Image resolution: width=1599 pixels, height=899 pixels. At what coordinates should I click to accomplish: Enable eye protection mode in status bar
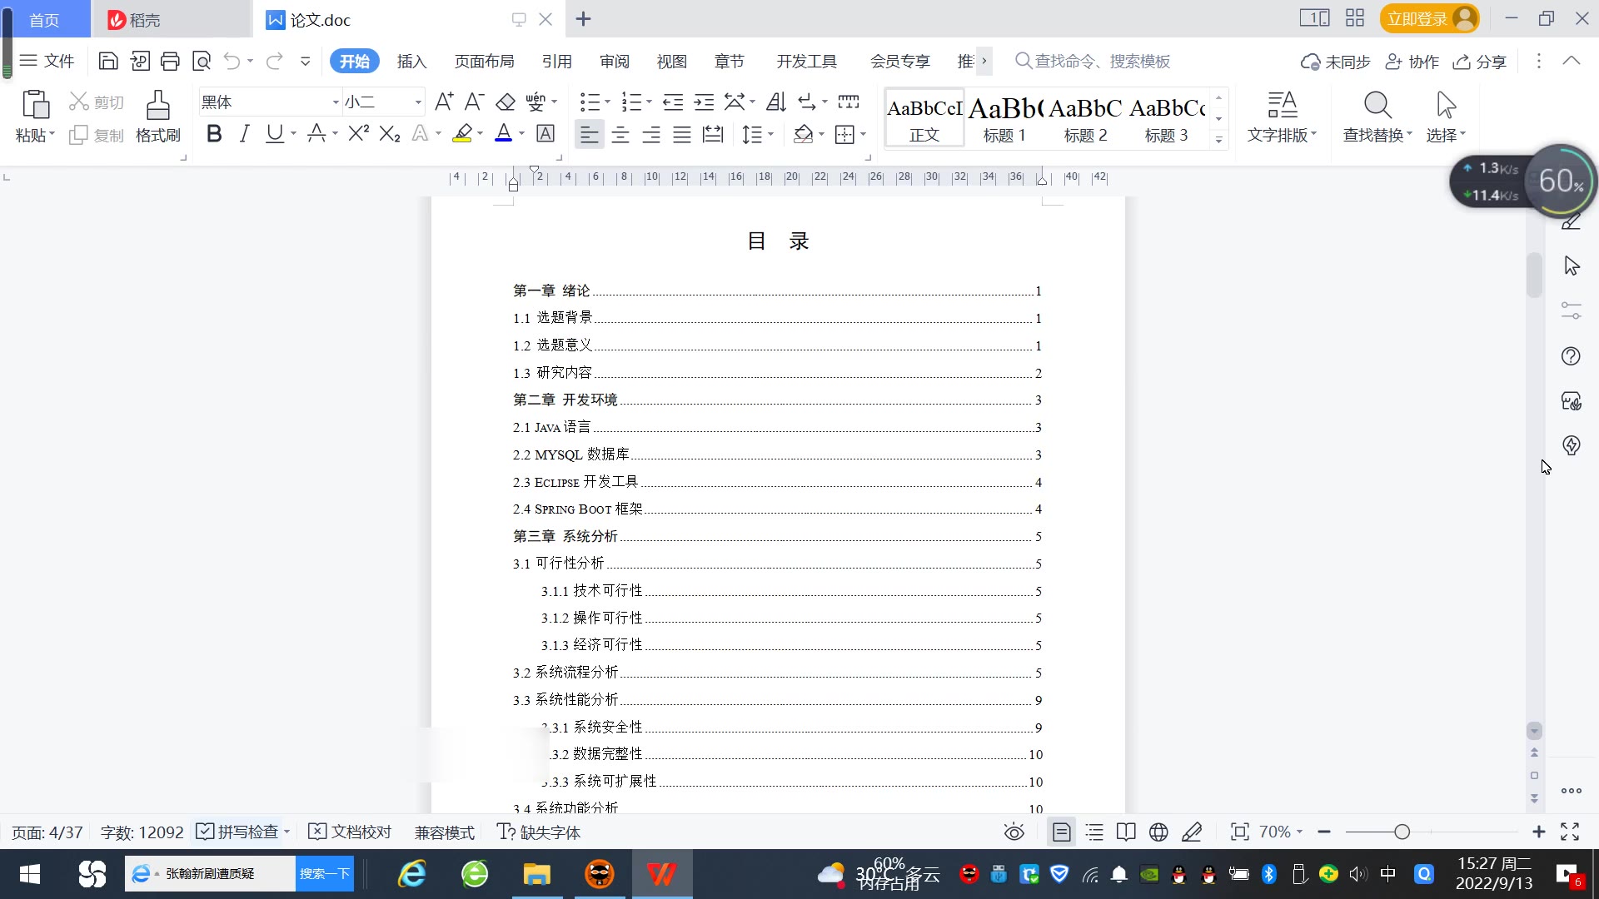tap(1014, 832)
